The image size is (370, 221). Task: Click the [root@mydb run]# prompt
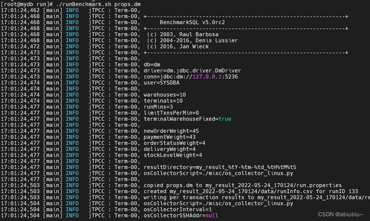tap(27, 4)
